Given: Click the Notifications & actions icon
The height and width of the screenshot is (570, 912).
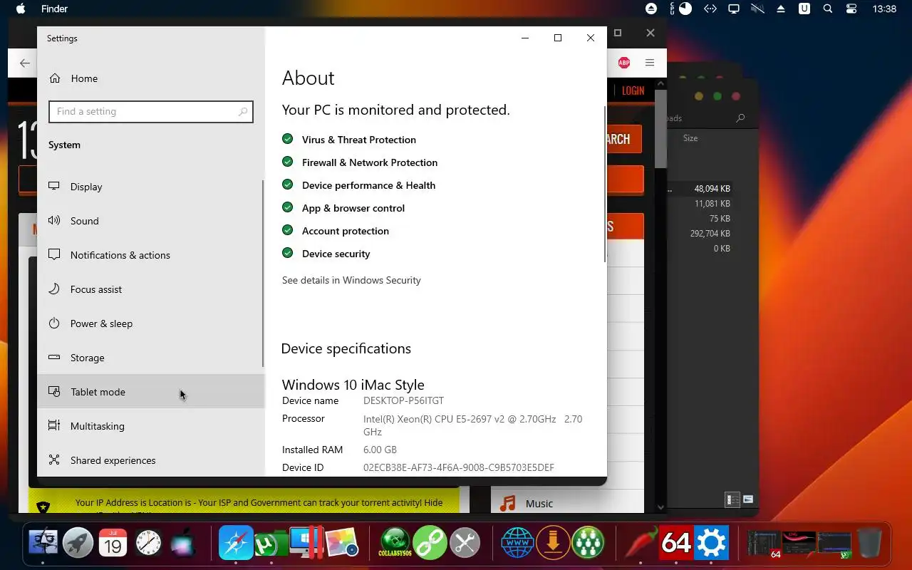Looking at the screenshot, I should (x=54, y=254).
